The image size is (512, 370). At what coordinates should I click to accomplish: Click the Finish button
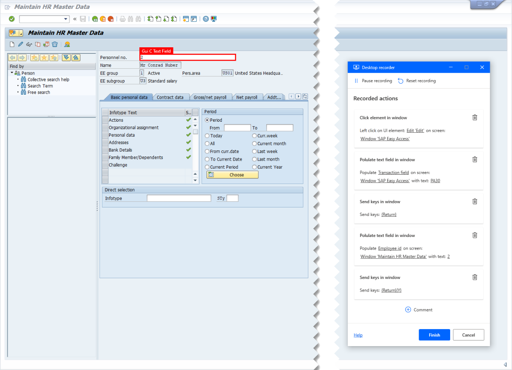click(x=434, y=335)
